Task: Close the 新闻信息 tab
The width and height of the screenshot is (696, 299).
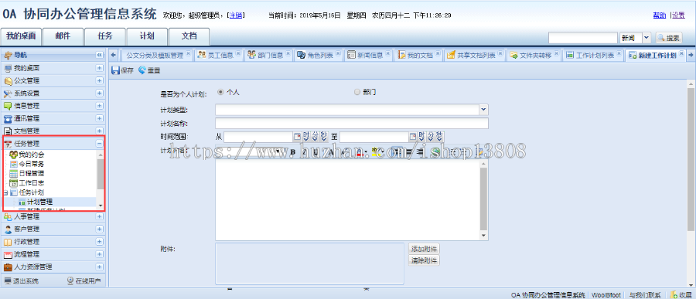Action: [x=388, y=53]
